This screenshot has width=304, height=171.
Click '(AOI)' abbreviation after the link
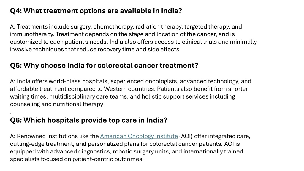186,136
